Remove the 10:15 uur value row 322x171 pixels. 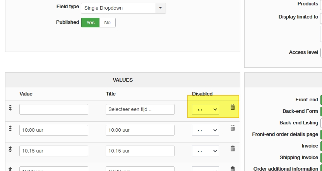233,148
